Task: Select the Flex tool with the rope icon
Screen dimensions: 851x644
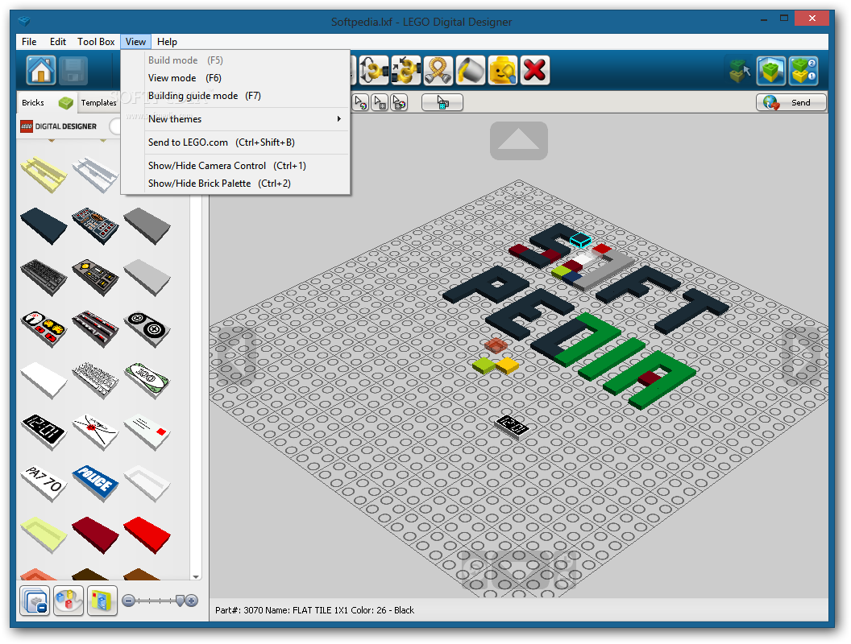Action: [x=438, y=71]
